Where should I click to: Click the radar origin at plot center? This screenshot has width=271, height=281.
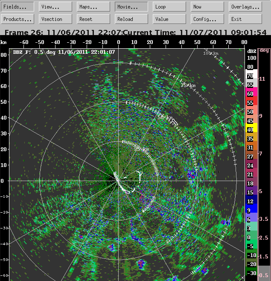point(118,181)
